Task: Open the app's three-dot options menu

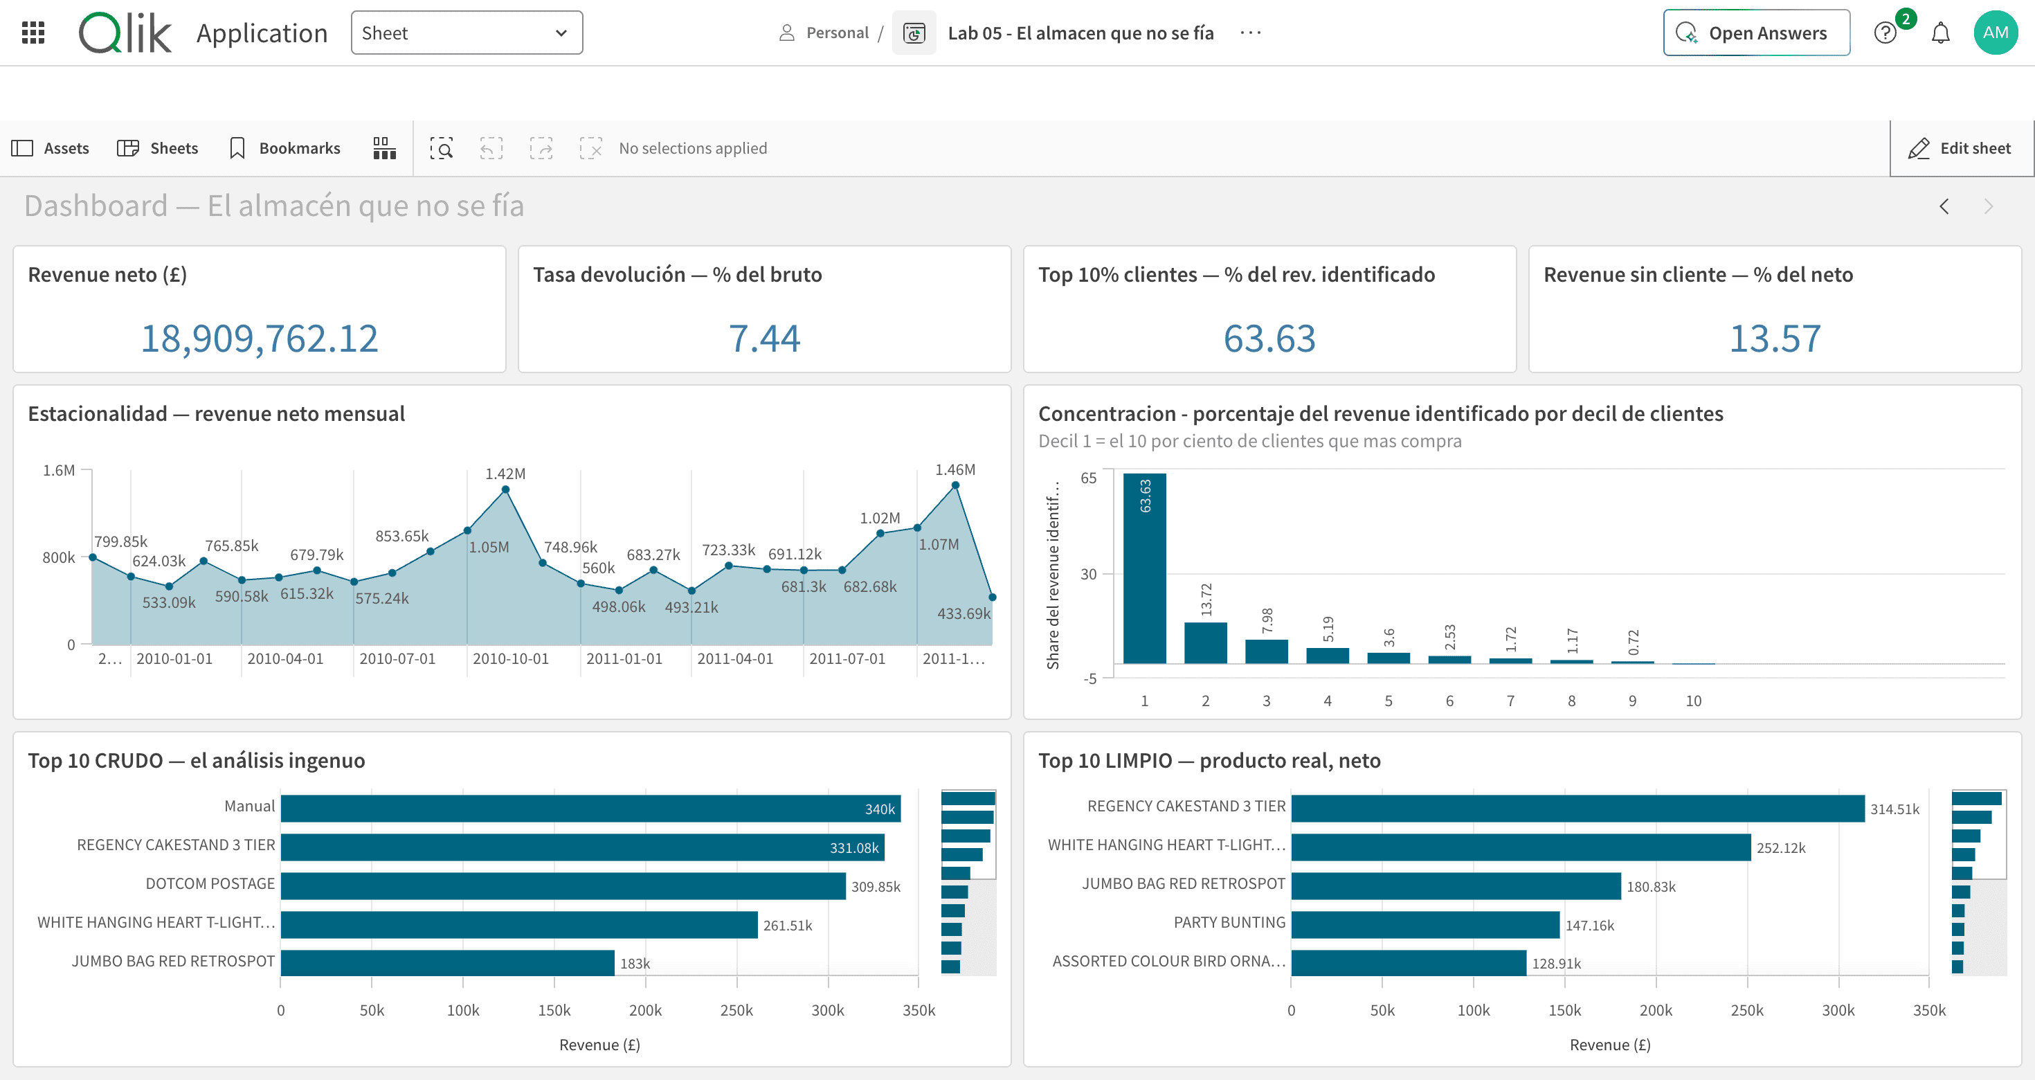Action: point(1251,33)
